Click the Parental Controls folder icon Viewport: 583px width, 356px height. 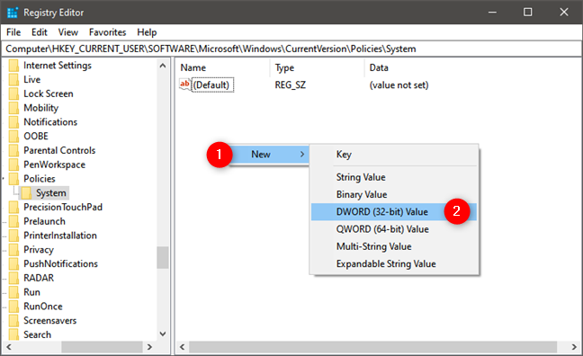[13, 150]
